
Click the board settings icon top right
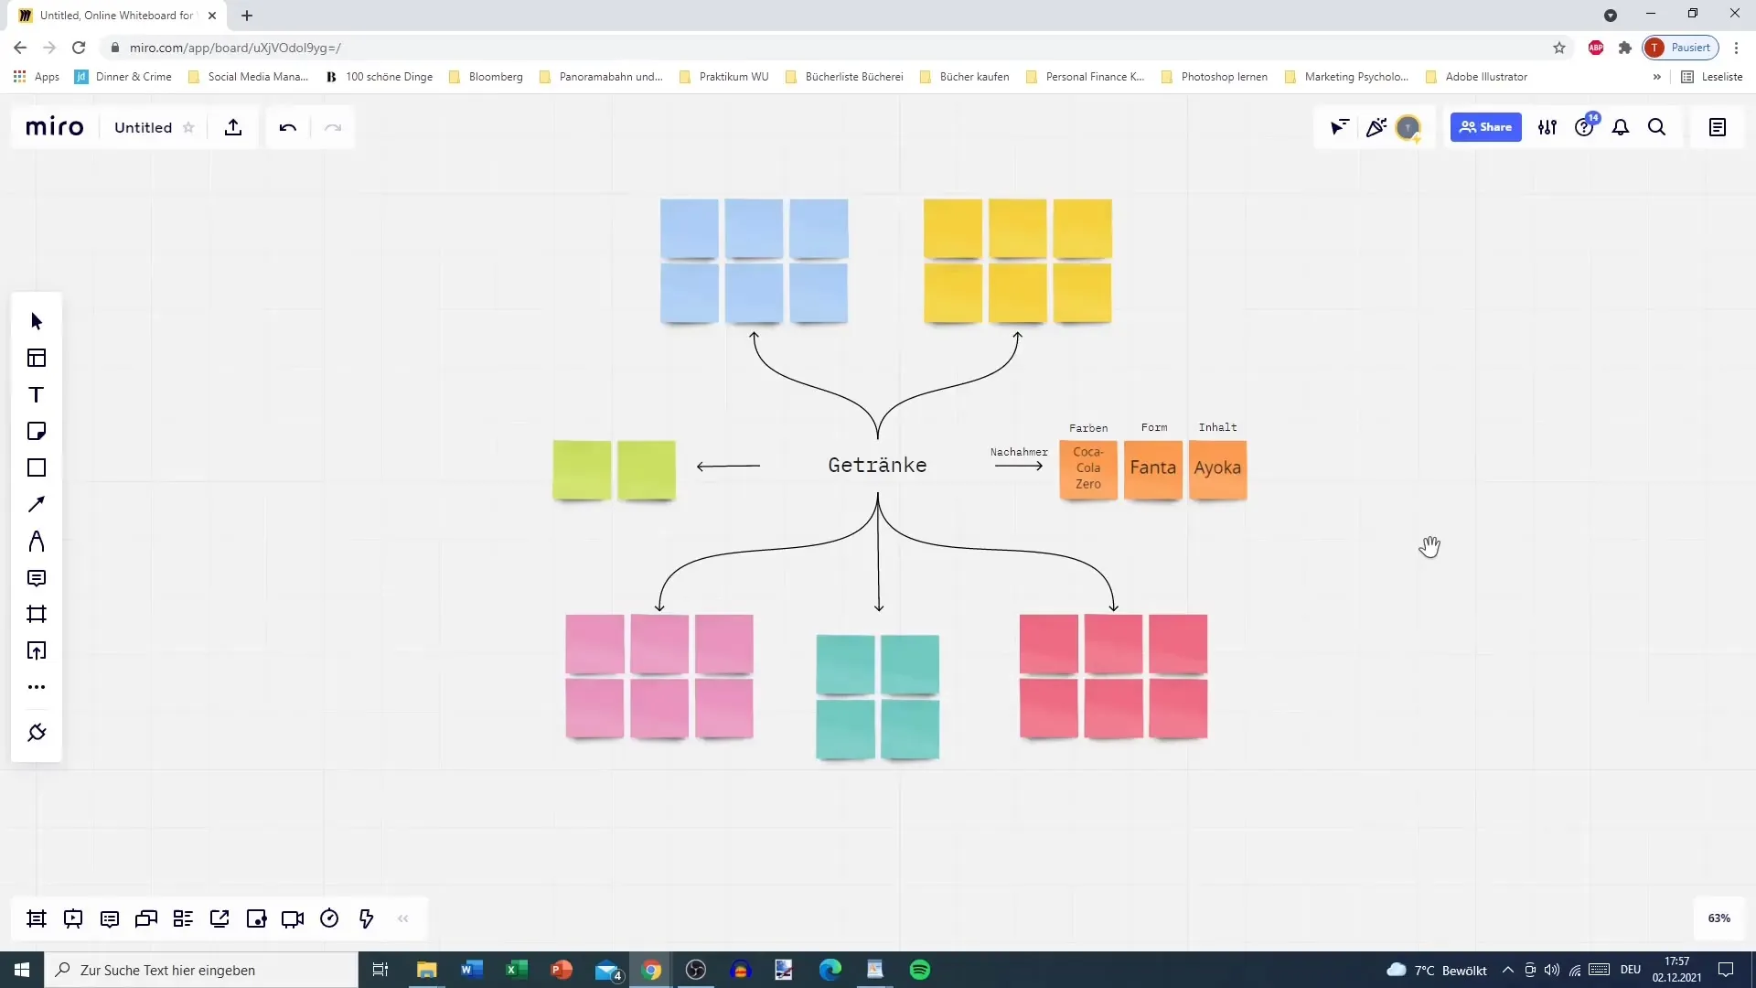1547,126
